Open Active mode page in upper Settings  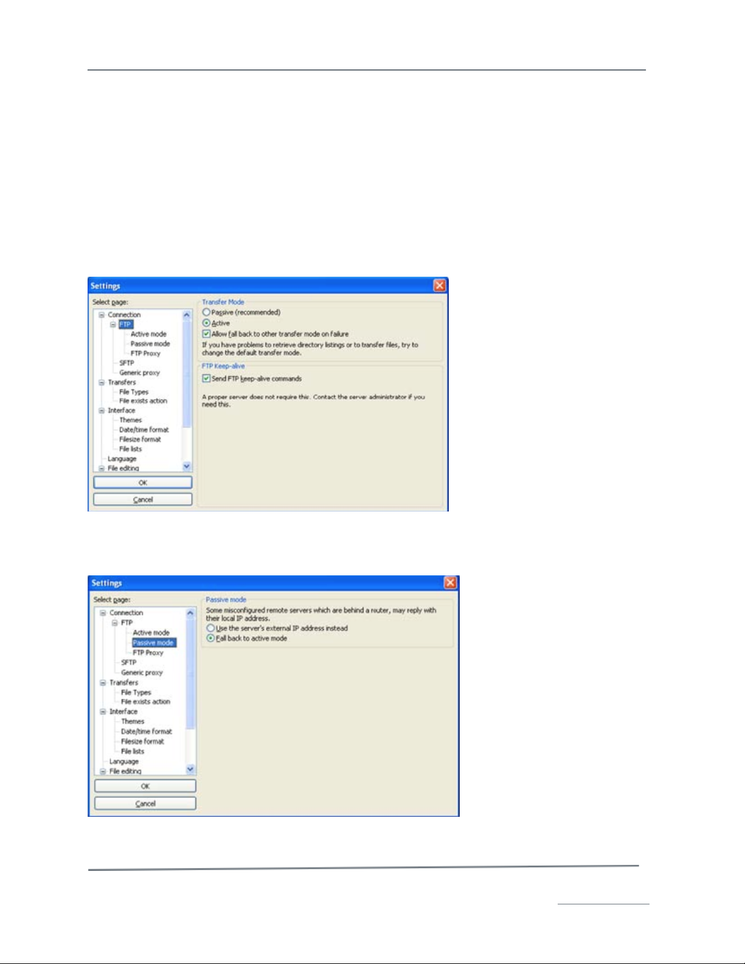coord(148,334)
